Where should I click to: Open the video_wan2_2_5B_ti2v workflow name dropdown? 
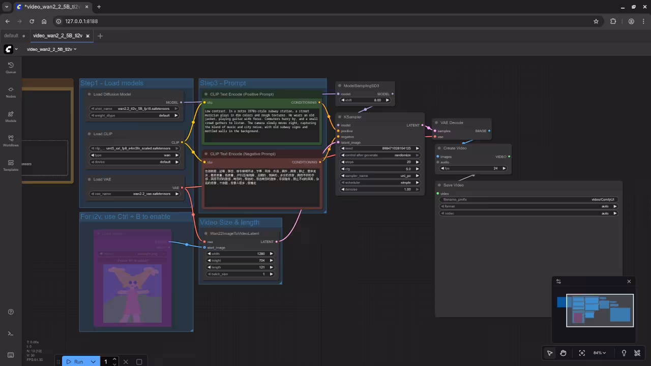51,49
